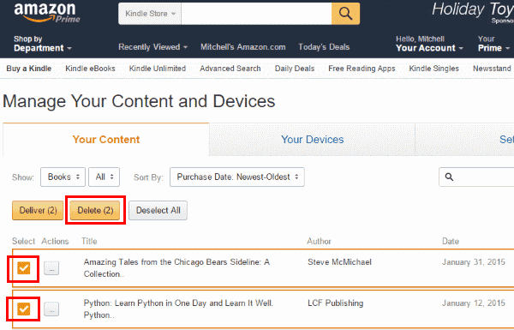Expand Your Account menu

(x=429, y=44)
